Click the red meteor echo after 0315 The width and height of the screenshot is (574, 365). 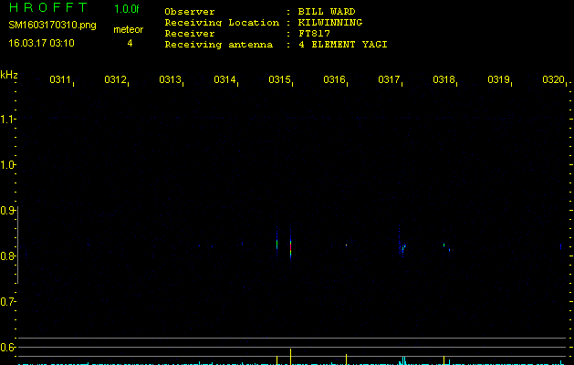click(291, 247)
